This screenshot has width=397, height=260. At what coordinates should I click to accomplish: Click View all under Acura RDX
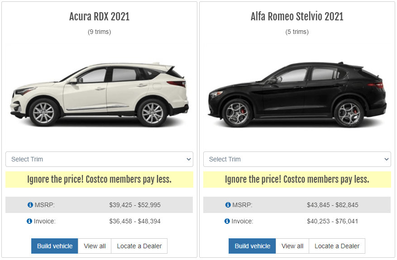(95, 246)
